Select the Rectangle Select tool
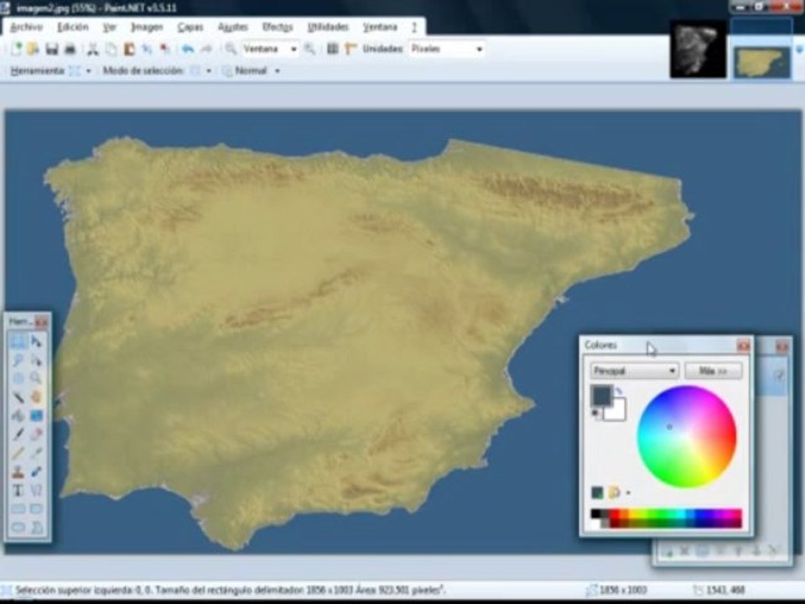 click(18, 341)
